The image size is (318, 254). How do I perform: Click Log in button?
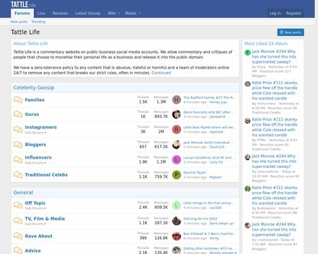pos(275,13)
